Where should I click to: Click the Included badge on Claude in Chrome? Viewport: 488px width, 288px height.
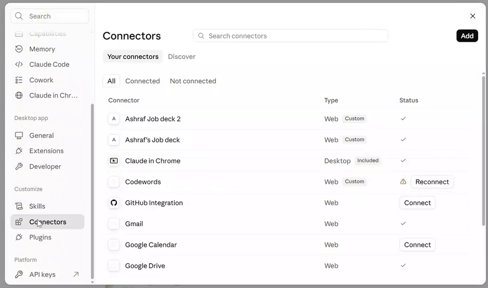click(367, 161)
